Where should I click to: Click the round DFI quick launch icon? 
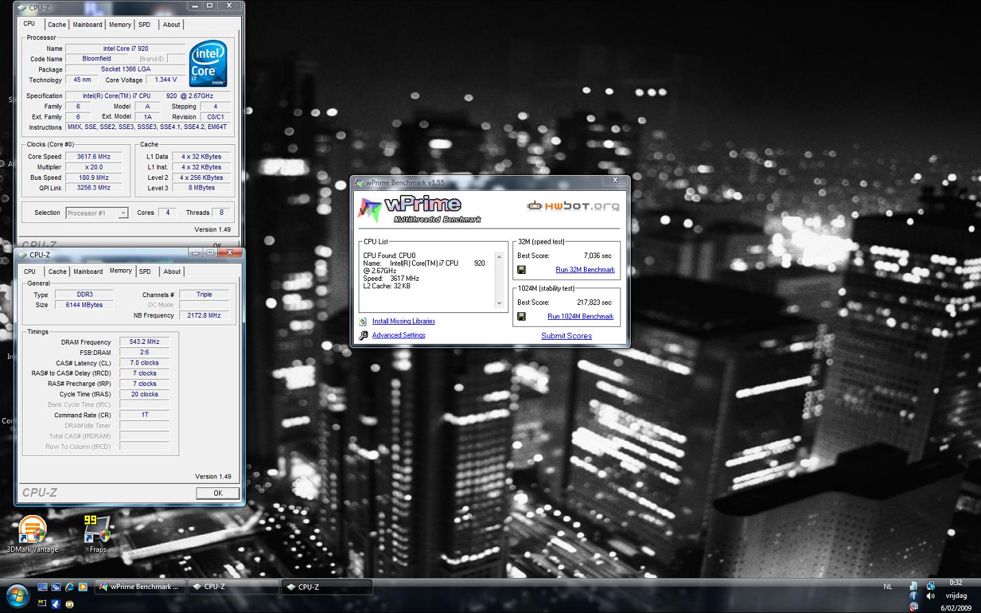tap(69, 605)
